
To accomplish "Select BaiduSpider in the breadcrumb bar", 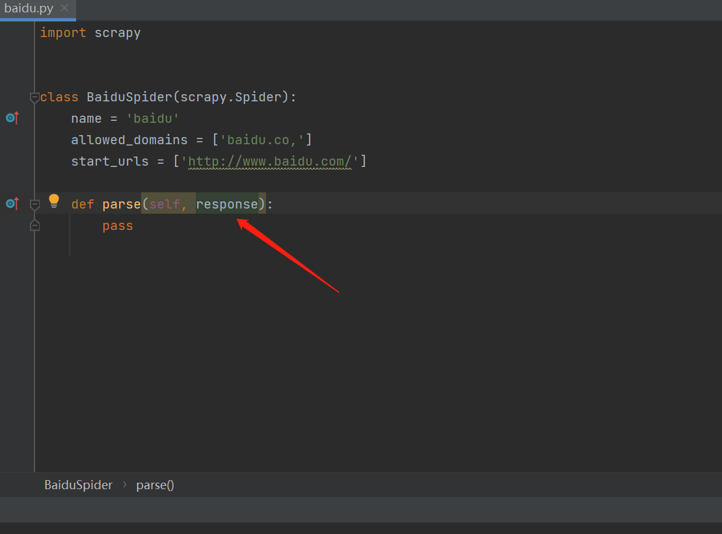I will (78, 485).
